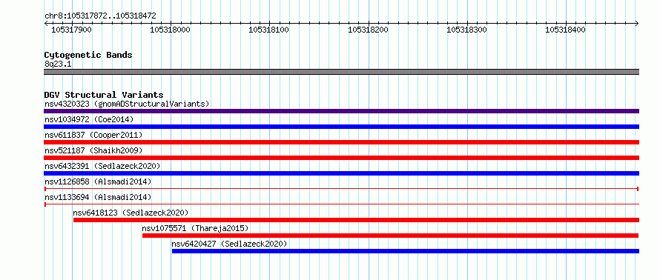Image resolution: width=660 pixels, height=280 pixels.
Task: Click ruler position 105318000
Action: 170,30
